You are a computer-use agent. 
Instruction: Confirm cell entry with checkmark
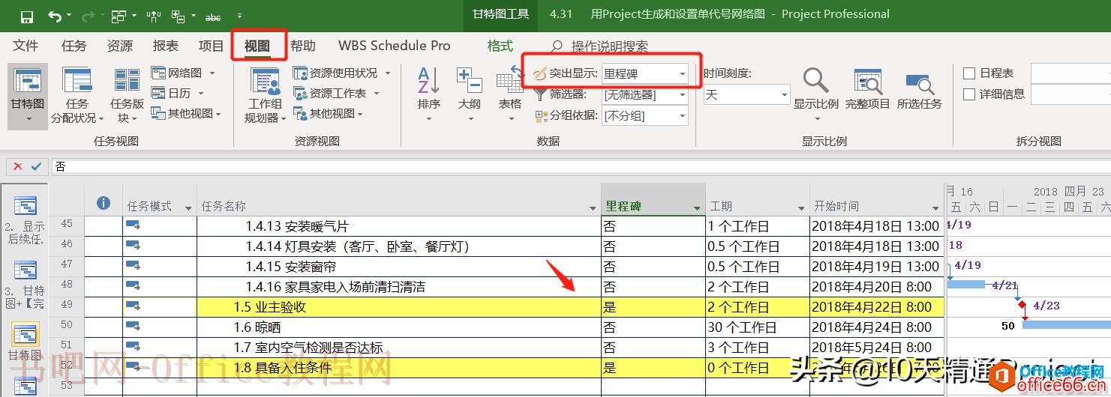pos(35,166)
